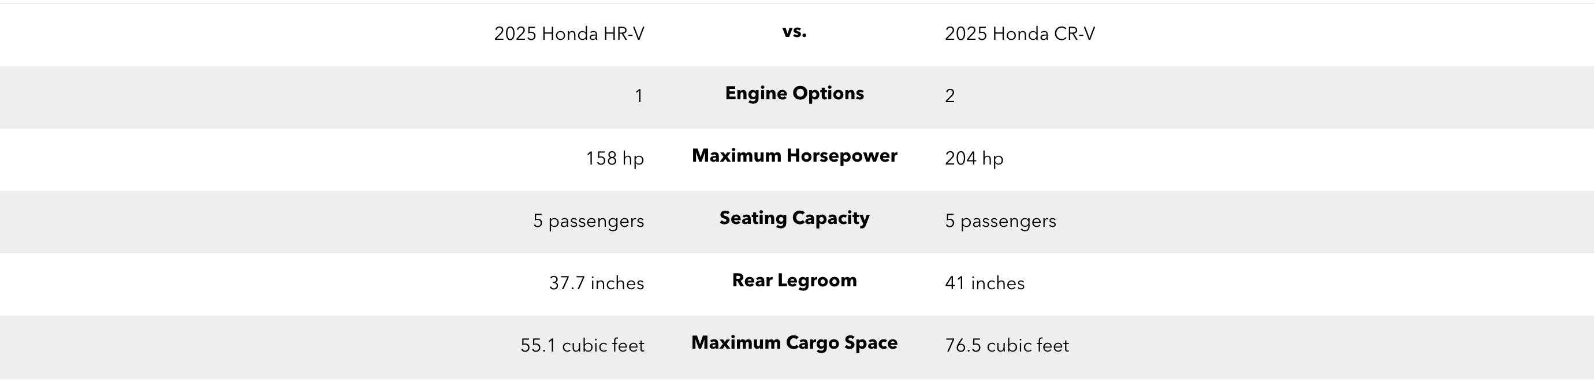Click the 41 inches value
Image resolution: width=1594 pixels, height=381 pixels.
[x=985, y=283]
